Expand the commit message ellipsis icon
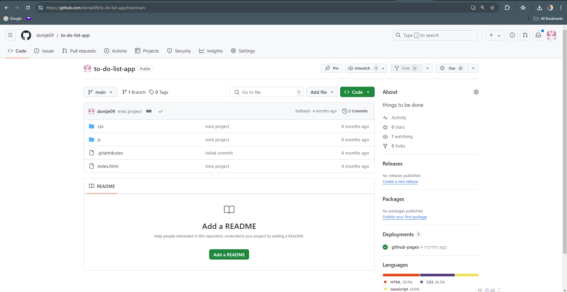The width and height of the screenshot is (567, 292). coord(149,111)
